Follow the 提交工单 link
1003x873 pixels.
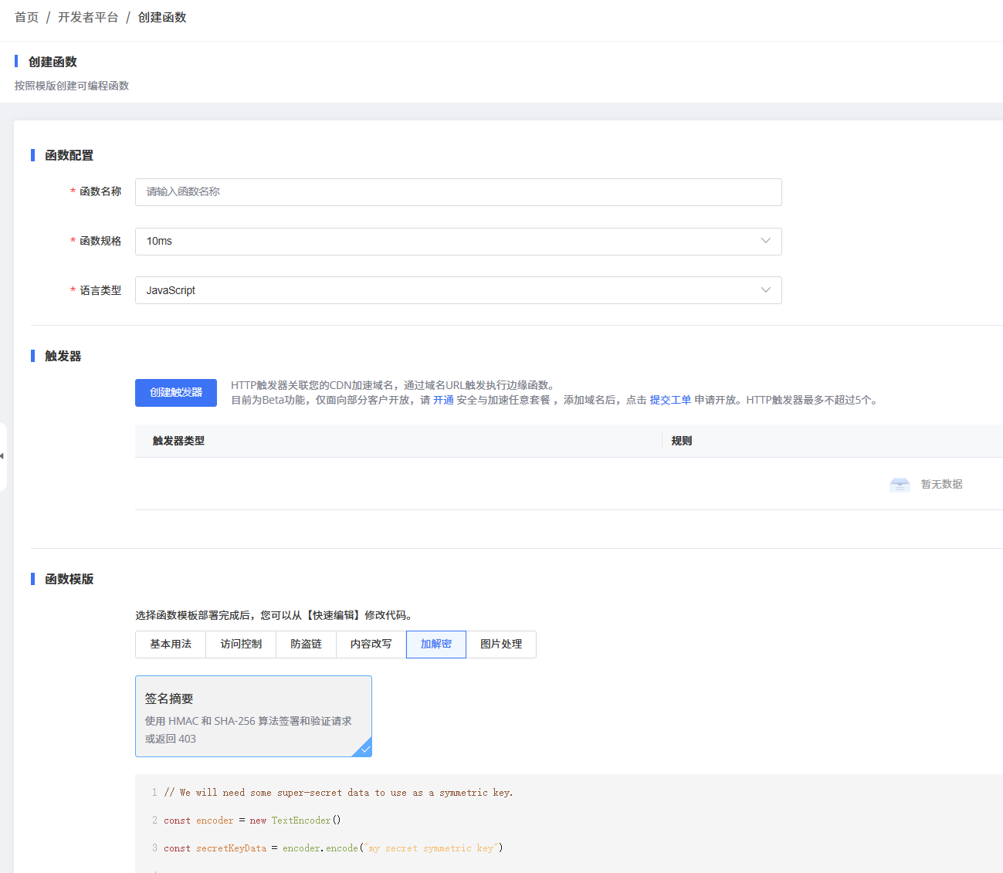[x=670, y=400]
